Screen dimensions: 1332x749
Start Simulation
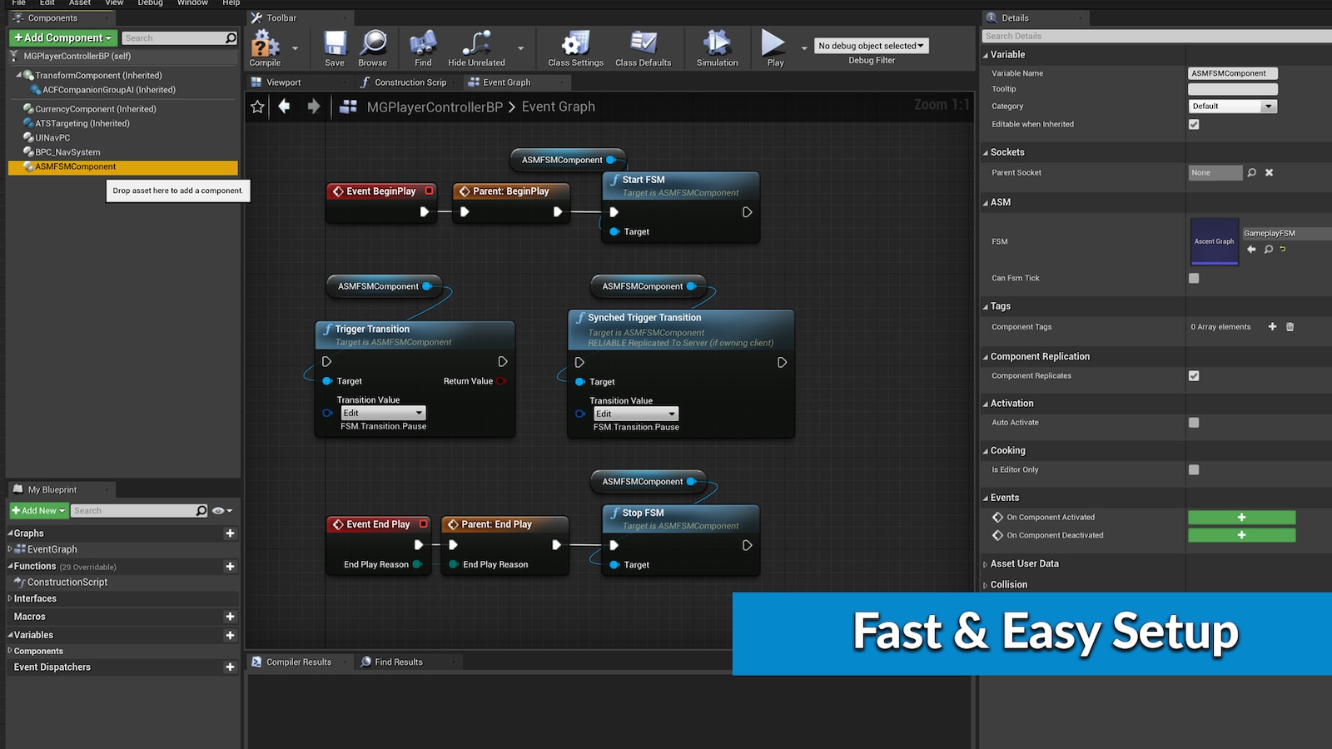coord(717,48)
